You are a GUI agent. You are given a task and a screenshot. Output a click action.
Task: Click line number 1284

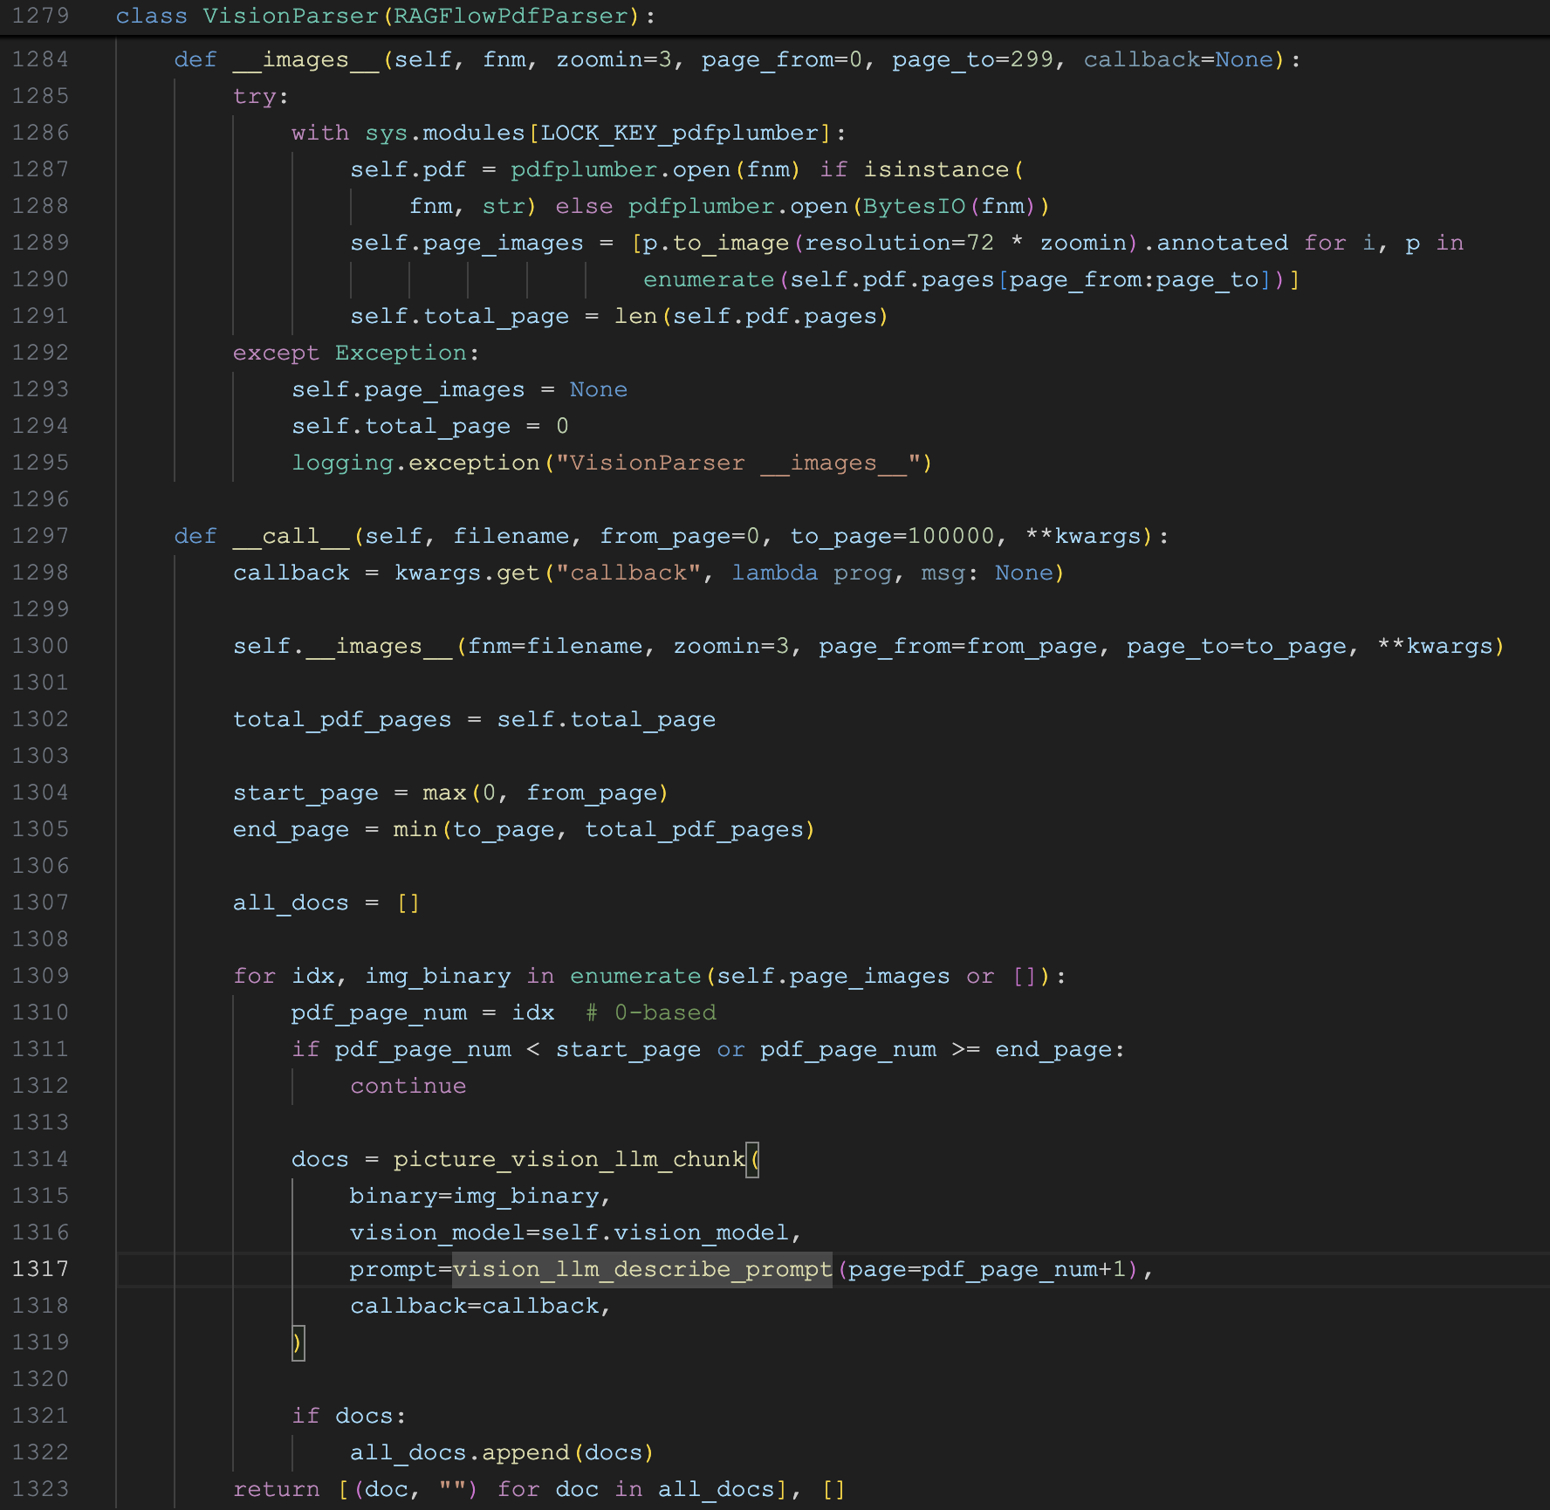[40, 59]
